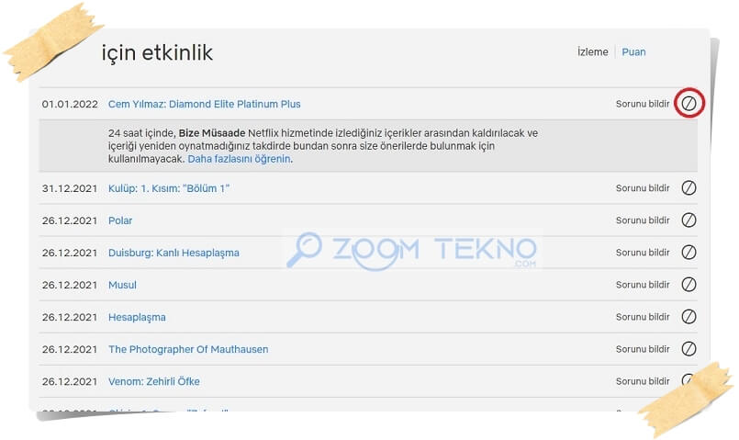Report a problem for Venom: Zehirli Öfke
Viewport: 739px width, 440px height.
[643, 381]
